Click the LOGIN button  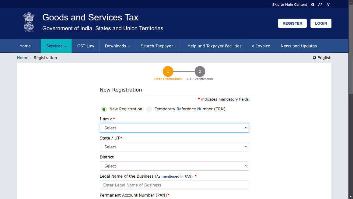click(x=321, y=23)
